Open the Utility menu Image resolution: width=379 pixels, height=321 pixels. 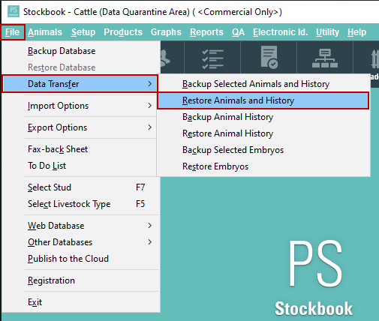[327, 32]
